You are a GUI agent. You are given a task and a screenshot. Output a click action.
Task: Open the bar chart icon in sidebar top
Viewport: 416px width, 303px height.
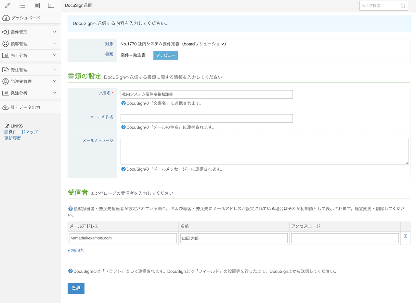click(51, 6)
